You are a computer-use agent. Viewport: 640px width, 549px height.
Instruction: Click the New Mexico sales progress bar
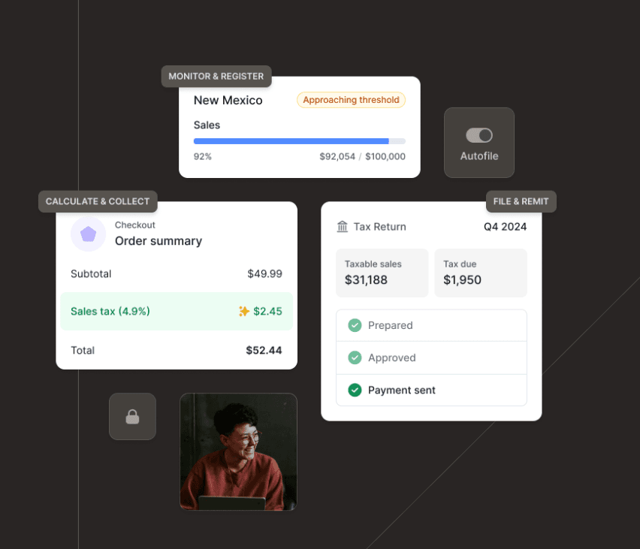[299, 141]
